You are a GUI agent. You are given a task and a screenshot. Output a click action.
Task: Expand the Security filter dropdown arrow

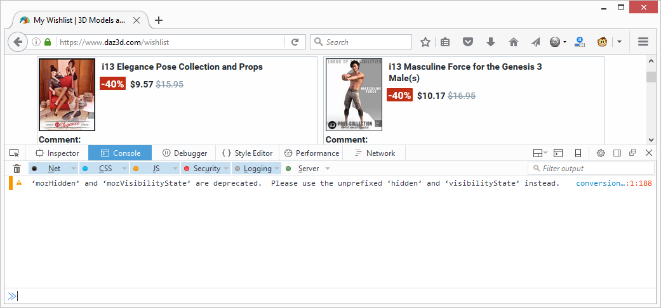(x=226, y=169)
